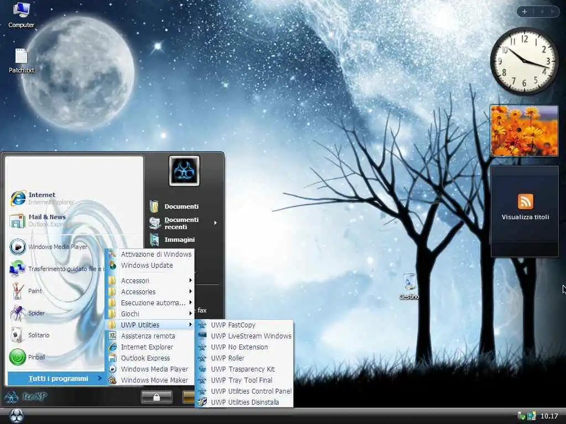
Task: Open the Cestino recycle bin icon
Action: pyautogui.click(x=410, y=287)
